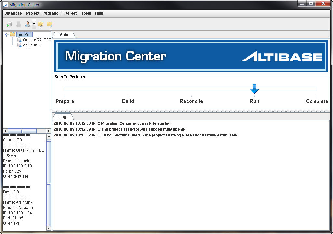Click the folder with play arrow icon

(50, 24)
